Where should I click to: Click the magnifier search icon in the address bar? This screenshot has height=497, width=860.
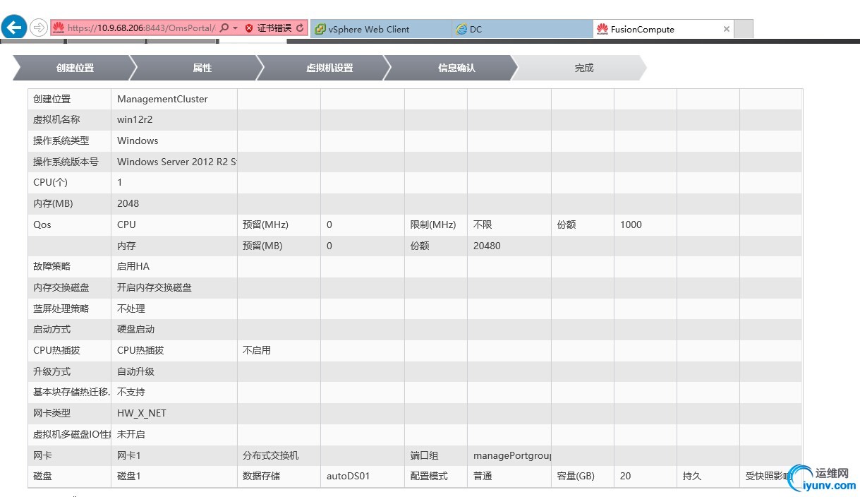coord(224,28)
